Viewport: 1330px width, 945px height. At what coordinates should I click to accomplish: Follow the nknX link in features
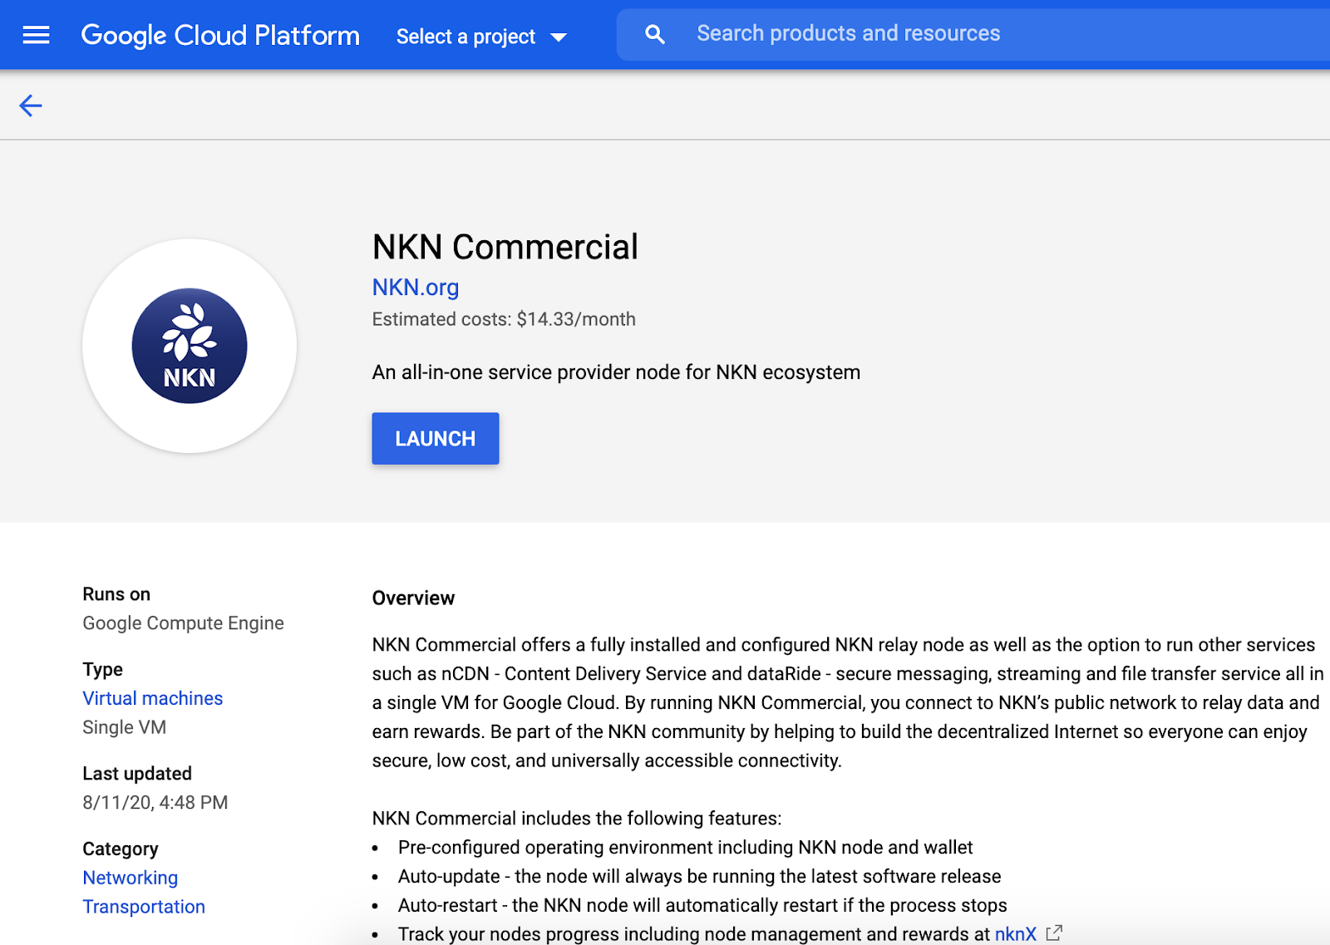pos(1016,934)
